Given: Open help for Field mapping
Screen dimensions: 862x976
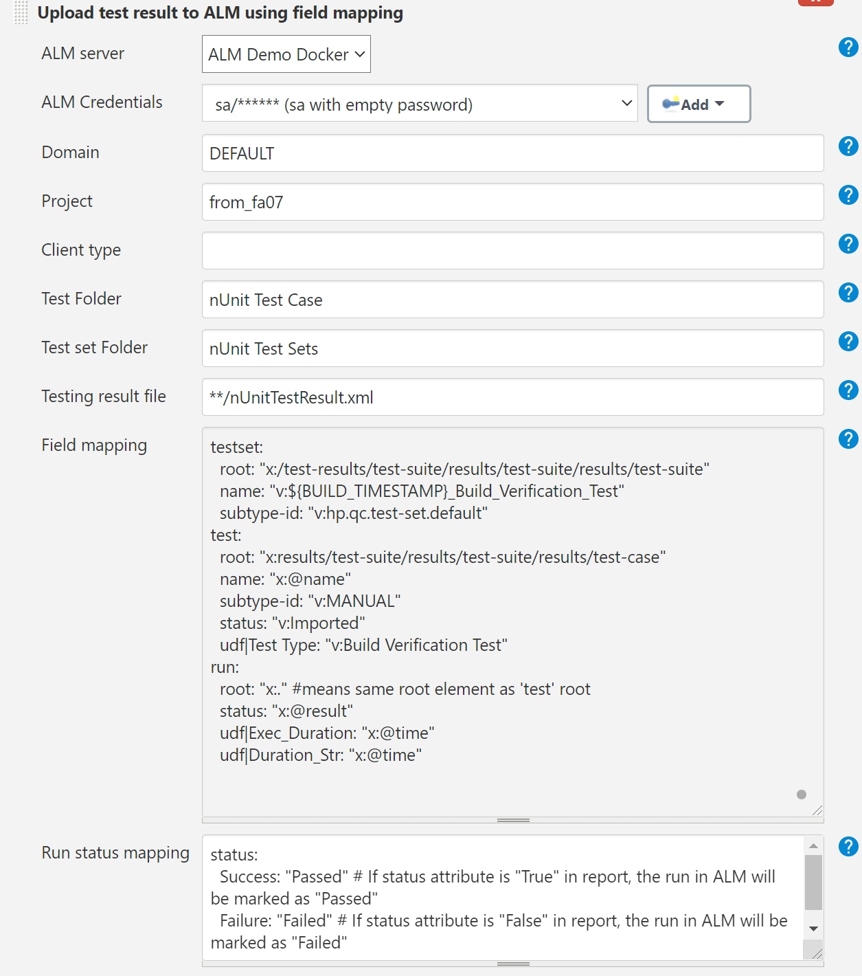Looking at the screenshot, I should (x=848, y=439).
